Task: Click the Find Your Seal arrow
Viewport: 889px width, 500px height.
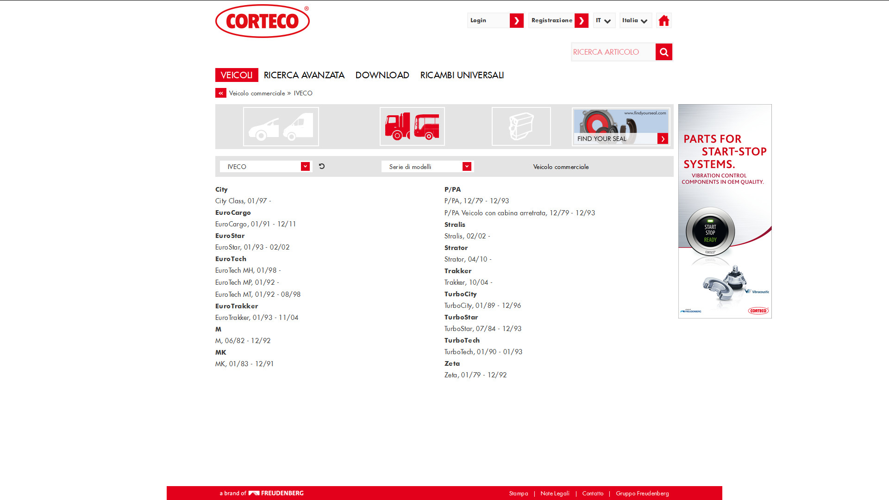Action: (x=663, y=138)
